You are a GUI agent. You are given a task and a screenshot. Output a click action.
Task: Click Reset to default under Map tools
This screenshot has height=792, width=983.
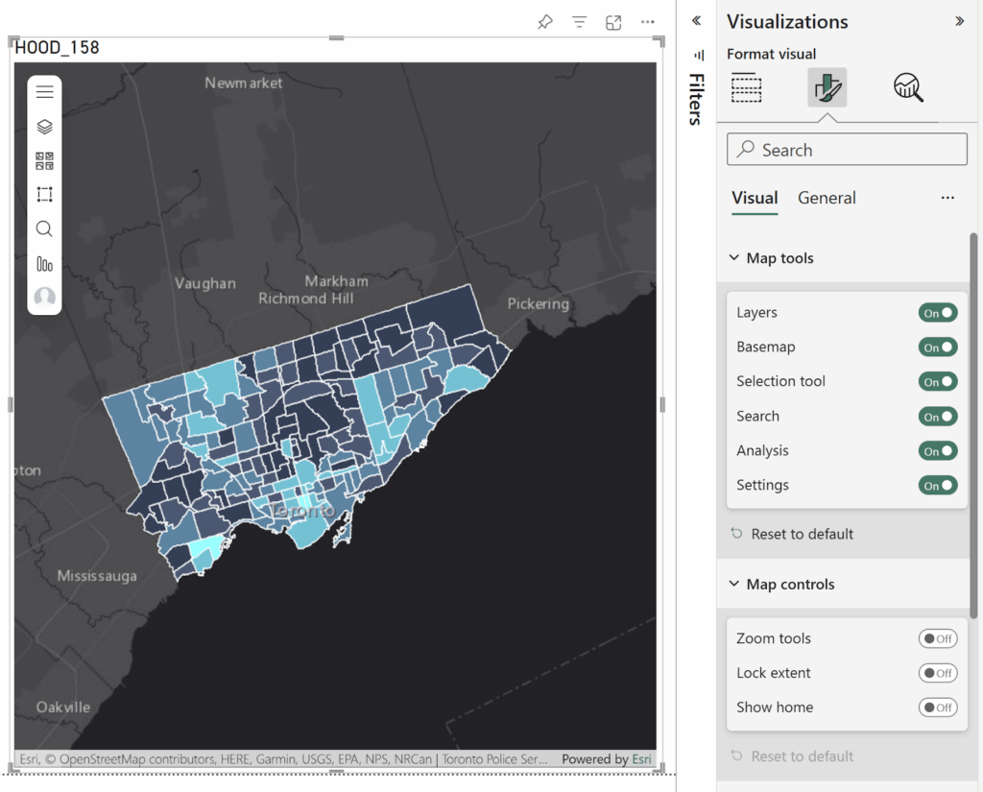pos(802,534)
